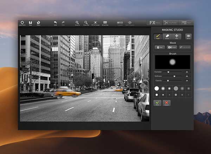
Task: View photo at Actual Size
Action: 105,23
